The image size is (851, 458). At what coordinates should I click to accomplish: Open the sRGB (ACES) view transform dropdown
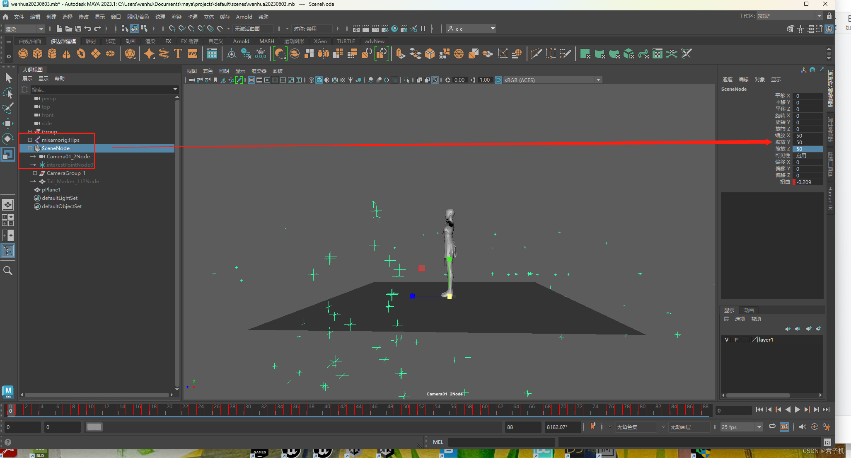point(598,80)
